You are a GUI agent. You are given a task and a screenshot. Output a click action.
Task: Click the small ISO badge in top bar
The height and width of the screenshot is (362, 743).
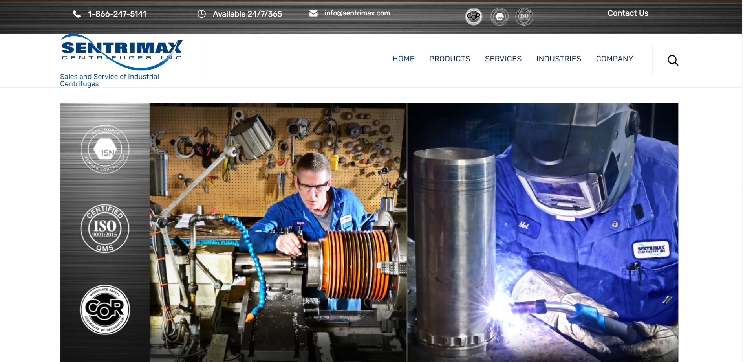coord(524,17)
